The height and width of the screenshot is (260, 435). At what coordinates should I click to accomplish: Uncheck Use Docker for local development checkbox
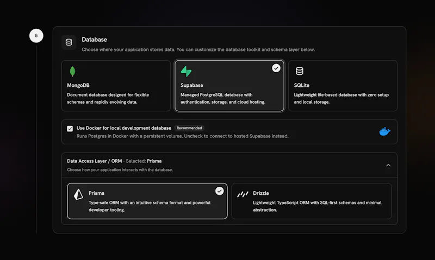pos(70,129)
